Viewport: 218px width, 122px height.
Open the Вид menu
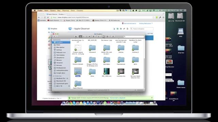pyautogui.click(x=59, y=11)
